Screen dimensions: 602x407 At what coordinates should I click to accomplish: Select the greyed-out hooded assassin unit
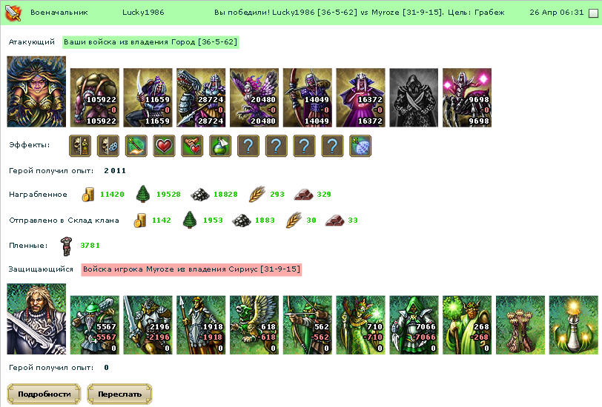(x=414, y=98)
